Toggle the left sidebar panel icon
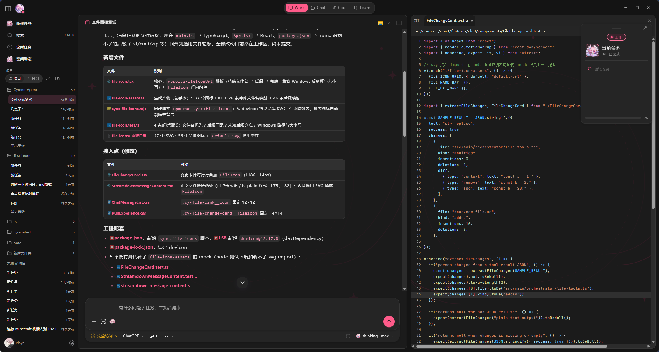 tap(8, 9)
